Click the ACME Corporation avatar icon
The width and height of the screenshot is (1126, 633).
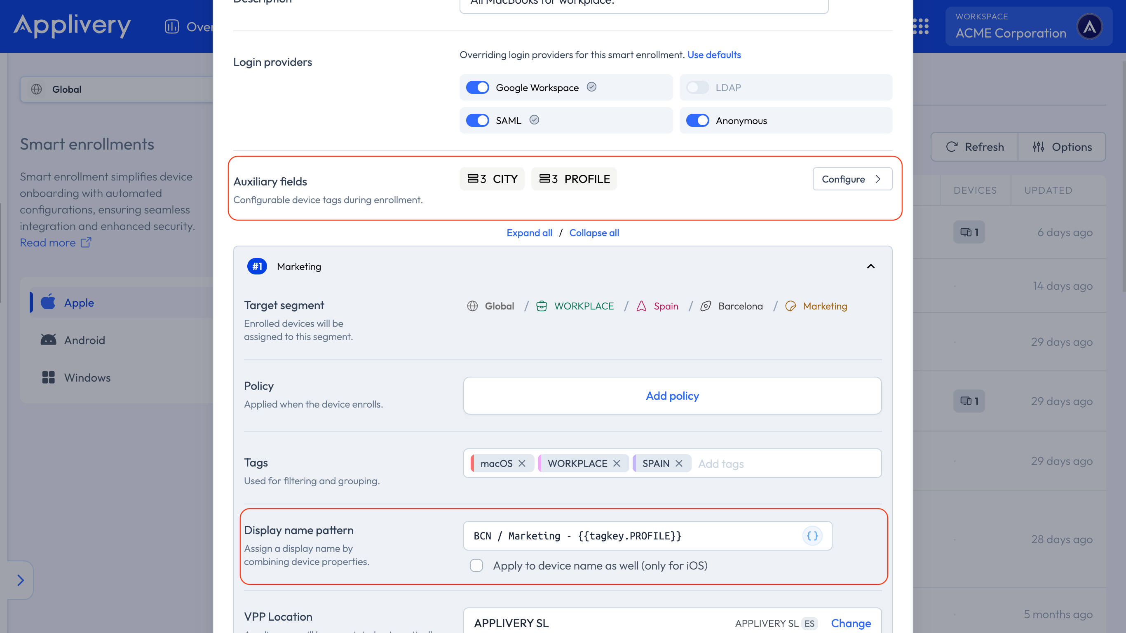[1089, 27]
